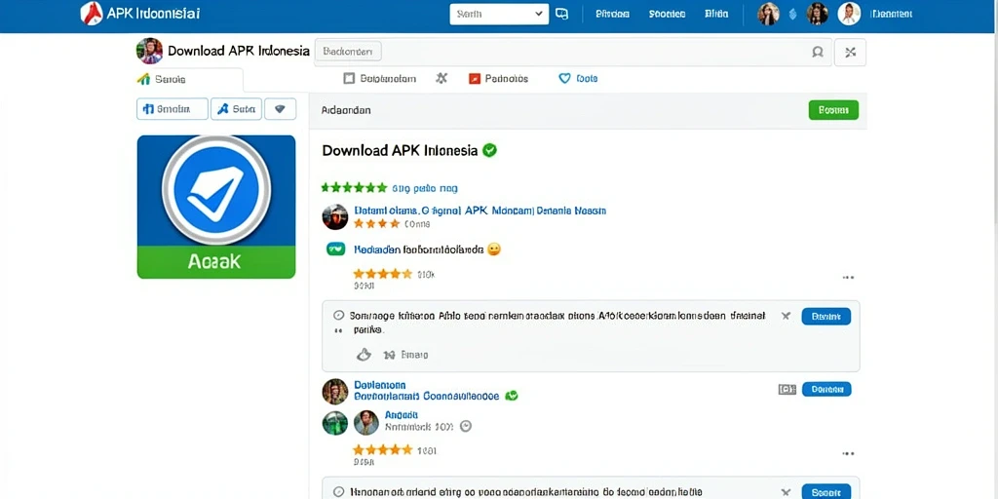The width and height of the screenshot is (998, 499).
Task: Open the white-background man avatar in header
Action: [849, 14]
